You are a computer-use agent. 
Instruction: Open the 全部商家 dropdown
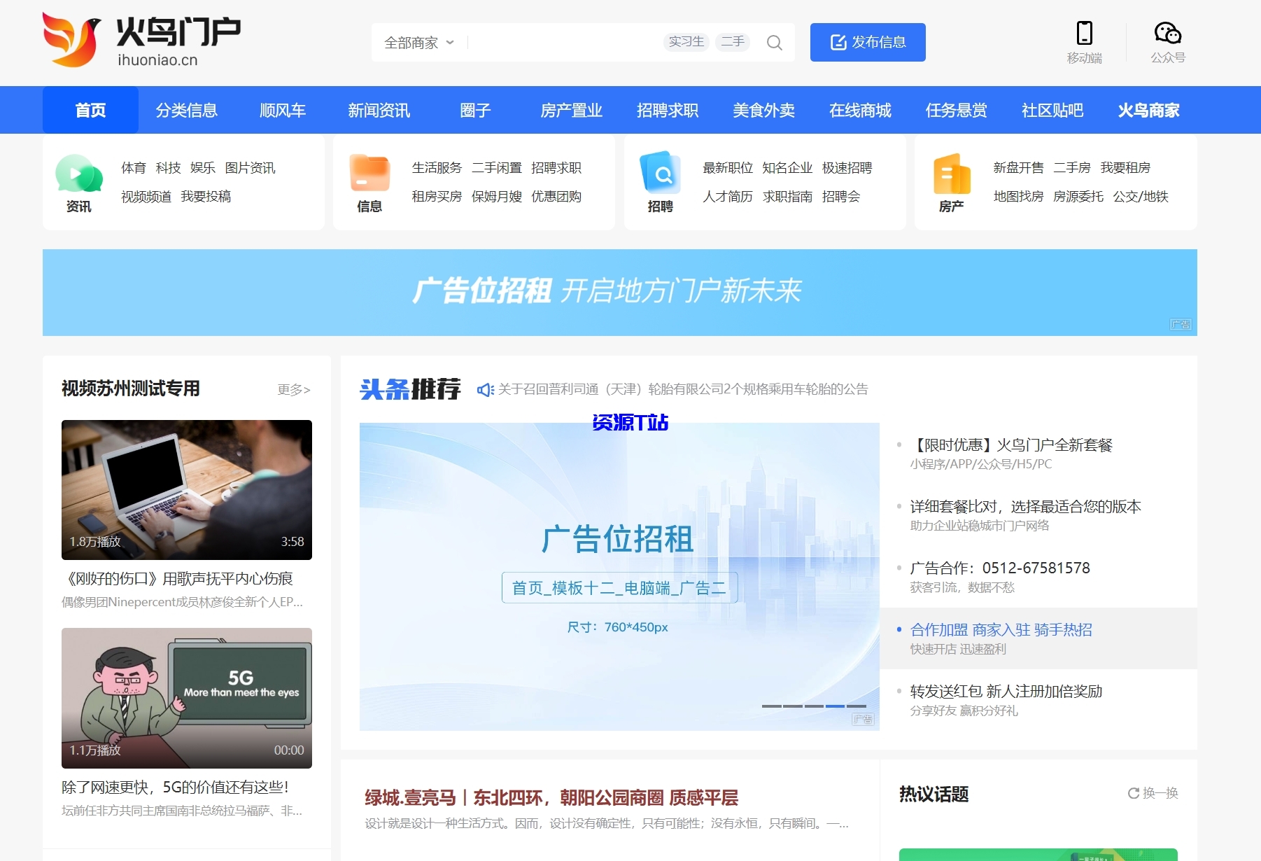tap(418, 42)
